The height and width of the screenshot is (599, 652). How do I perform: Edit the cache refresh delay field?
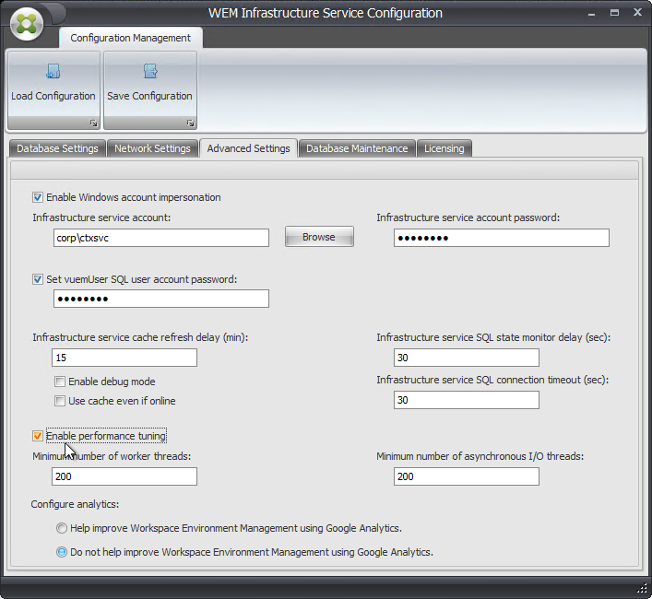[124, 358]
